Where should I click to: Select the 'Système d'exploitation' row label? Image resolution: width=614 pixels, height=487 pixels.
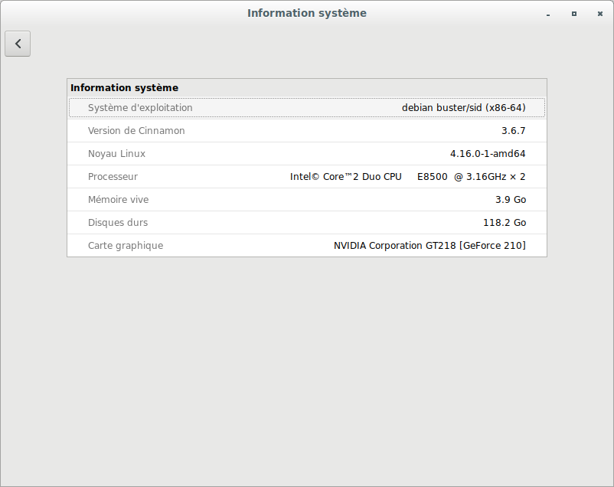click(140, 108)
